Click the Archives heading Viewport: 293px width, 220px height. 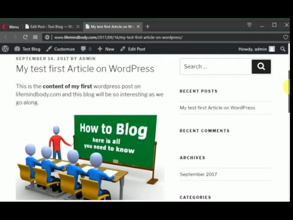192,158
